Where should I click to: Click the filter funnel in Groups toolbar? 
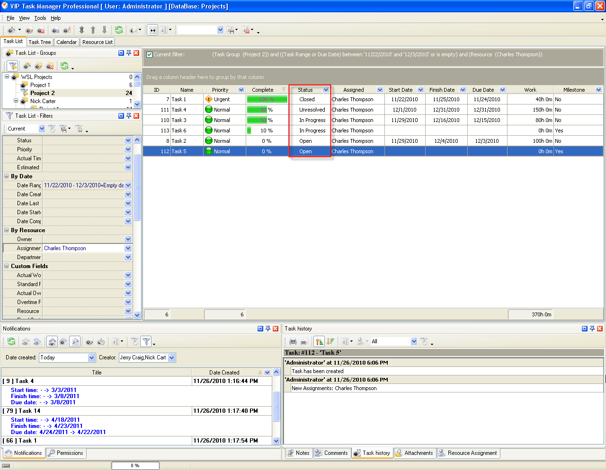pos(13,66)
